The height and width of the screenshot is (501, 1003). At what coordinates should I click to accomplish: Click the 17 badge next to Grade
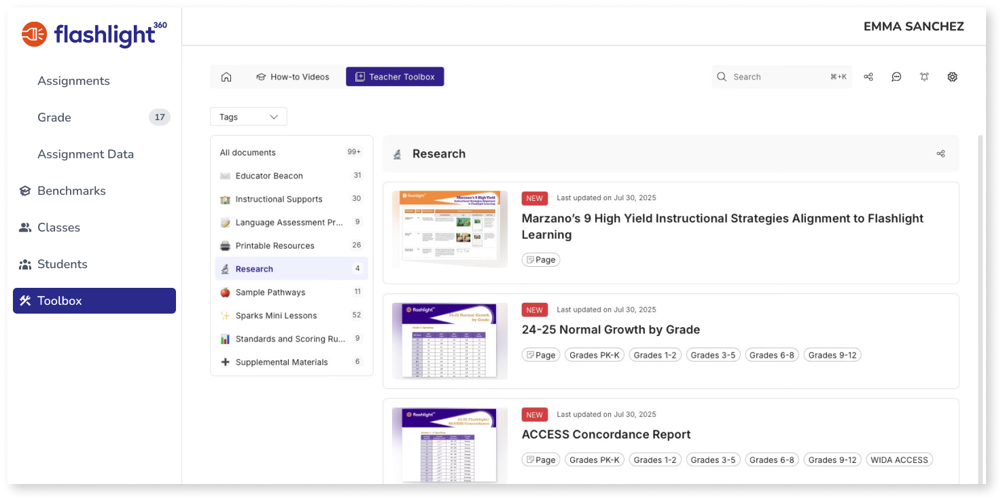coord(160,117)
